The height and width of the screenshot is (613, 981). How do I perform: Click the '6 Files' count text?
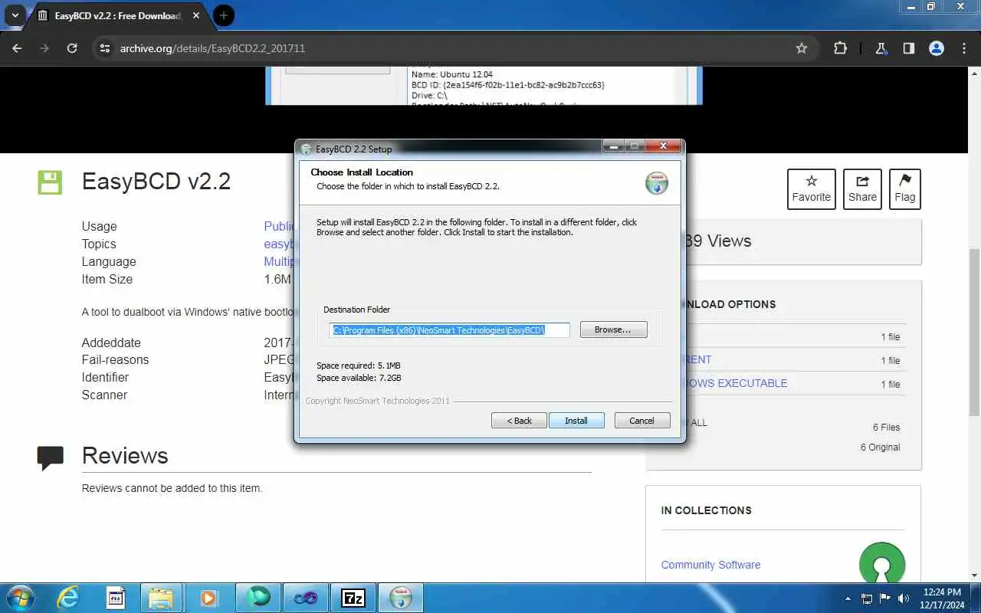point(886,428)
